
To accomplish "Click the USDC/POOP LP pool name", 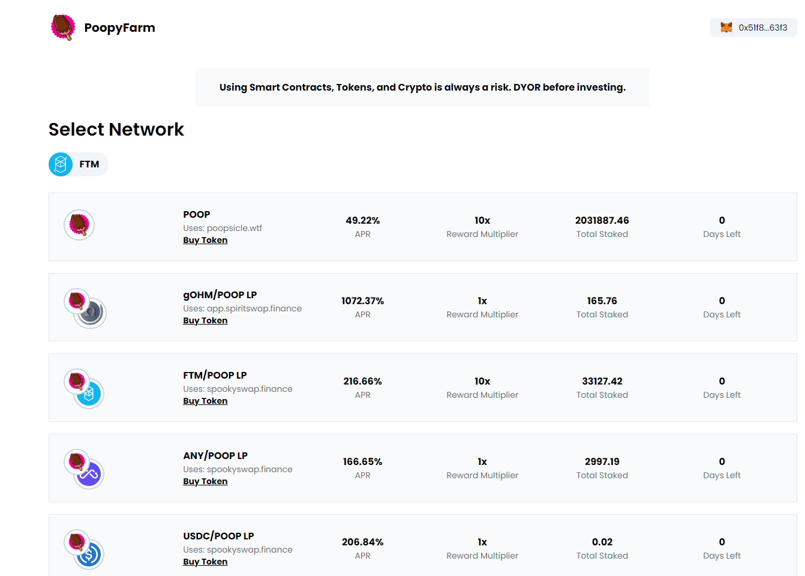I will point(218,536).
